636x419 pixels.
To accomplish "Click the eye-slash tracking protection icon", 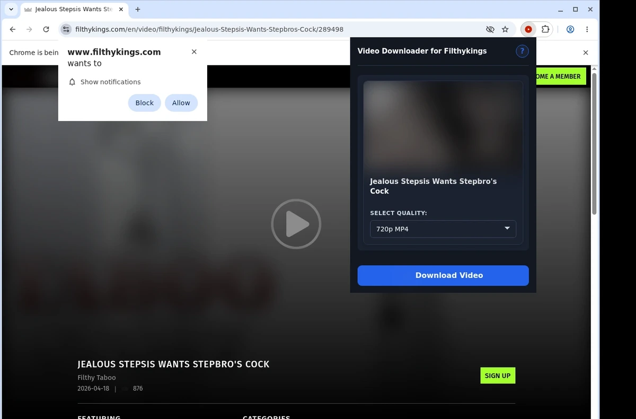I will pos(490,30).
